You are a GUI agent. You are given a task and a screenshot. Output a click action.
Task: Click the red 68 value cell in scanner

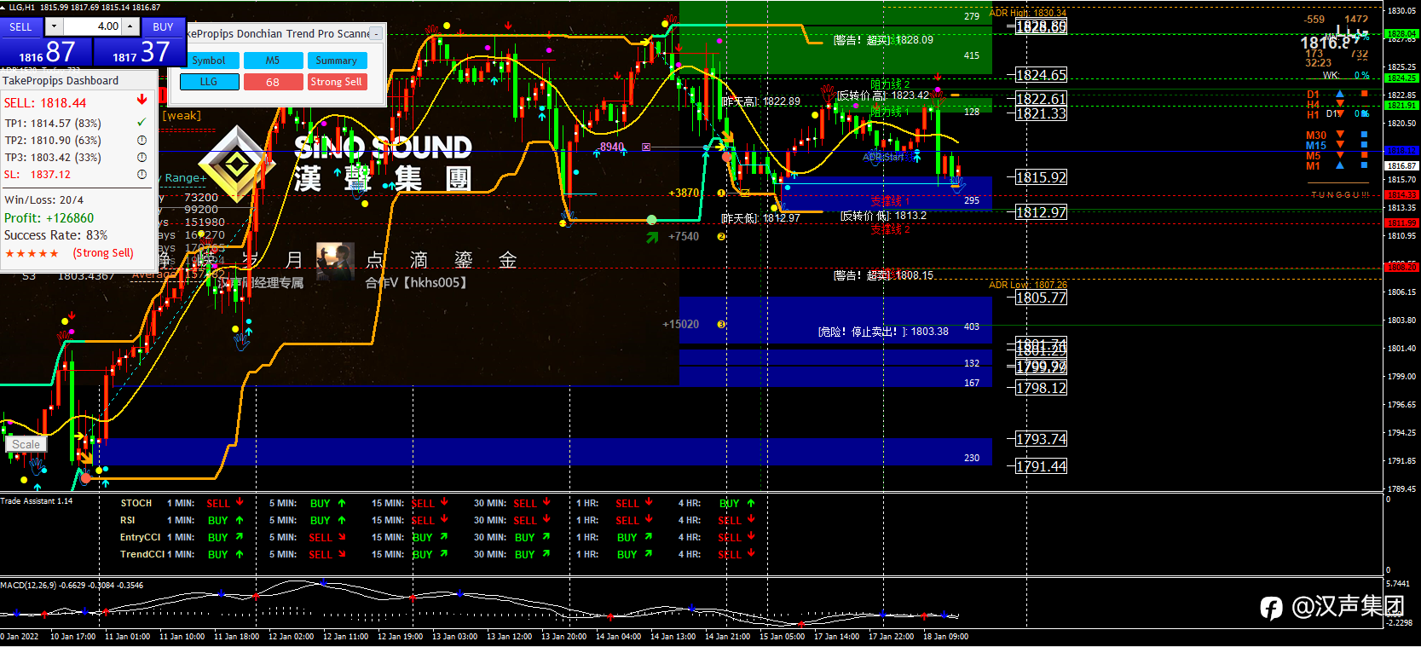273,82
